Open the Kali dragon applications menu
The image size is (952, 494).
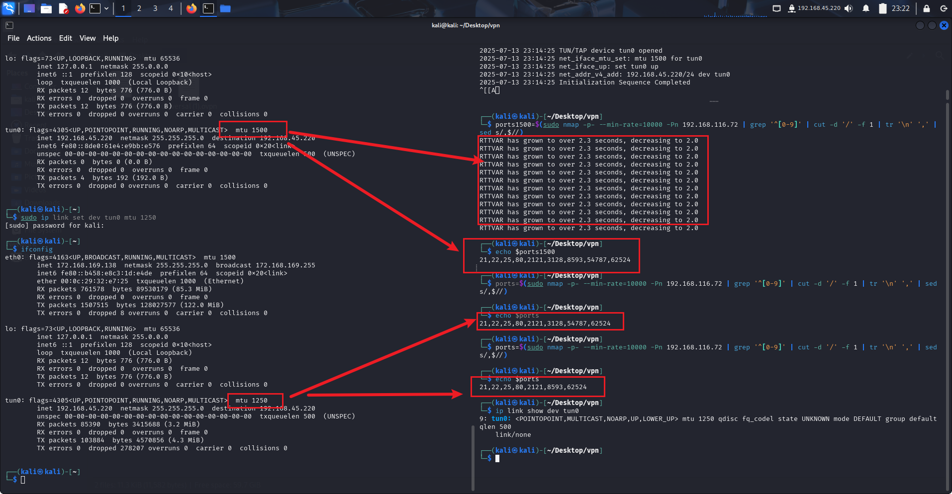point(8,8)
